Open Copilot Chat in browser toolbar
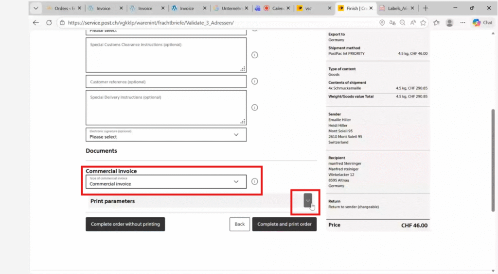The image size is (498, 274). click(x=482, y=23)
